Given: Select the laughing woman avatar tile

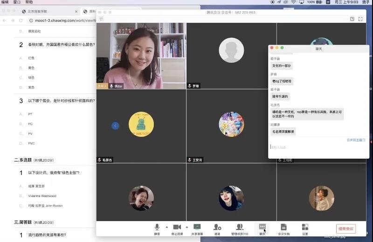Looking at the screenshot, I should [141, 198].
